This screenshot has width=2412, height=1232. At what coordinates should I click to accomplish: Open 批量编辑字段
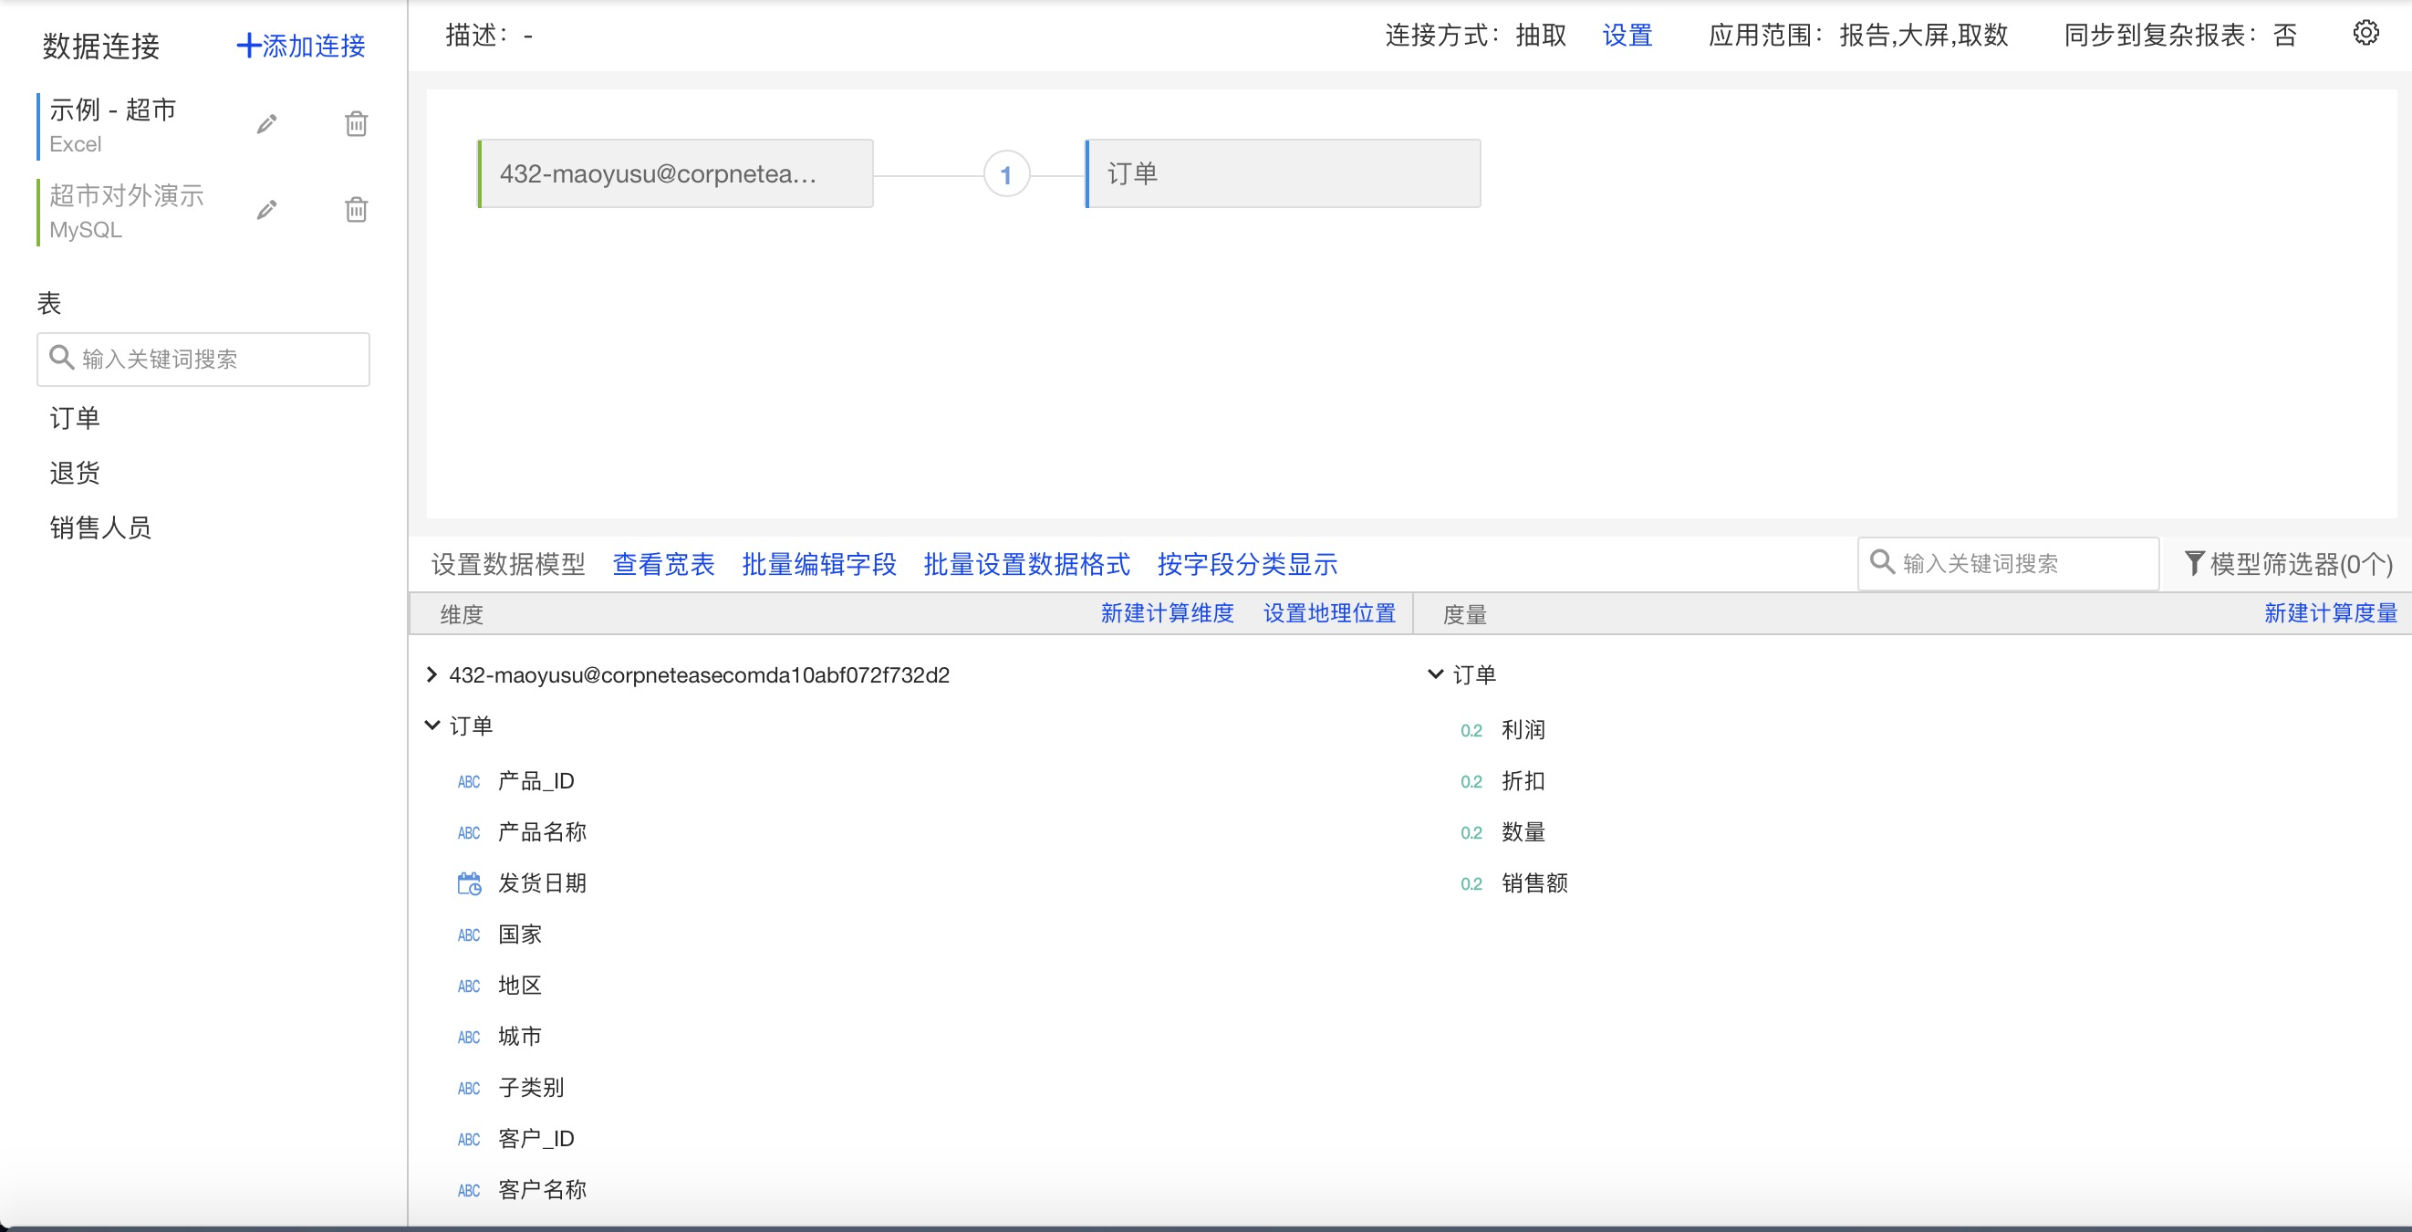[x=818, y=564]
